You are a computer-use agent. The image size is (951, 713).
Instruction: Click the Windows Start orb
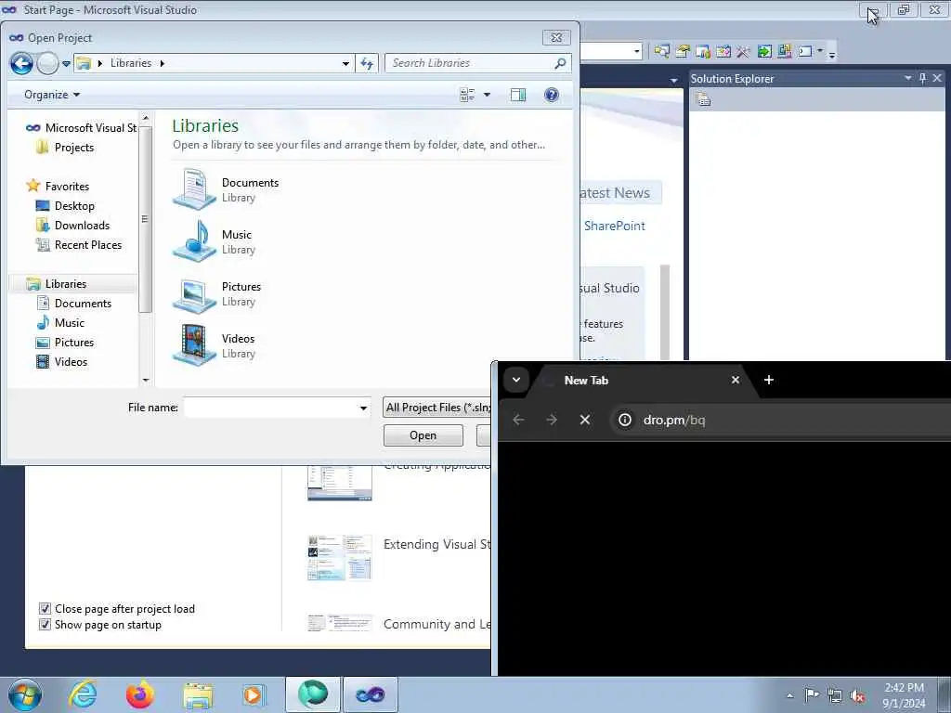tap(25, 694)
